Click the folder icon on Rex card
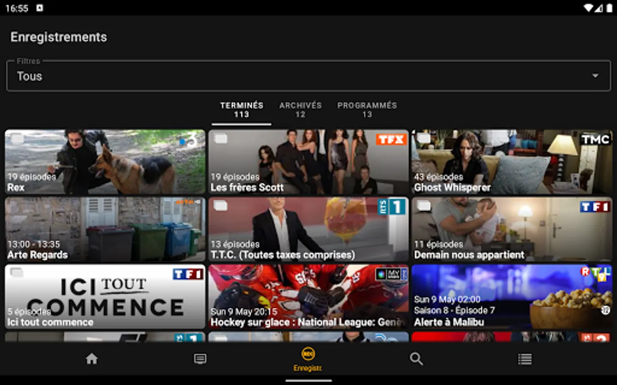The height and width of the screenshot is (385, 617). pos(17,139)
